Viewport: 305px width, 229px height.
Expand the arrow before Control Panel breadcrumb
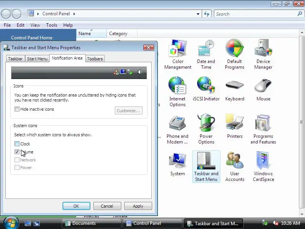(x=38, y=14)
